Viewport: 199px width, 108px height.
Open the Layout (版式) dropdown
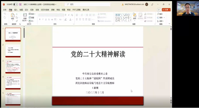tap(32, 14)
